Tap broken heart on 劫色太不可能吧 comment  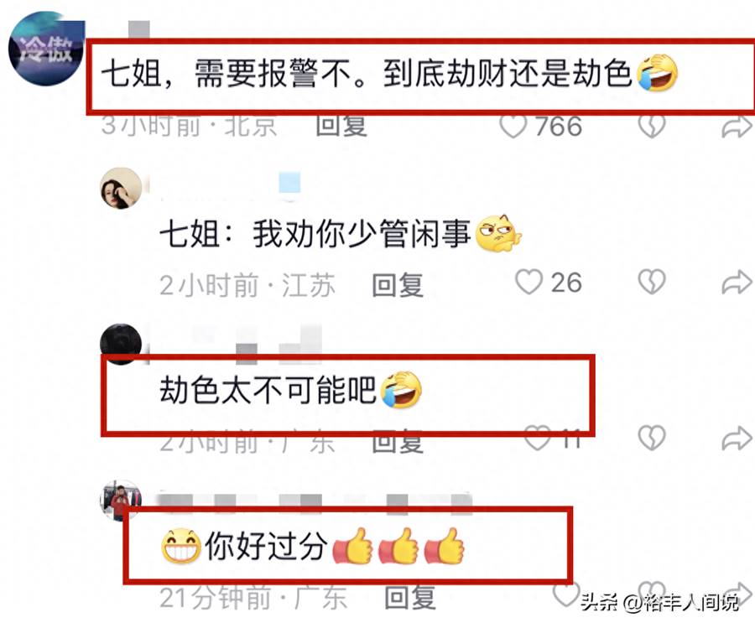point(652,438)
